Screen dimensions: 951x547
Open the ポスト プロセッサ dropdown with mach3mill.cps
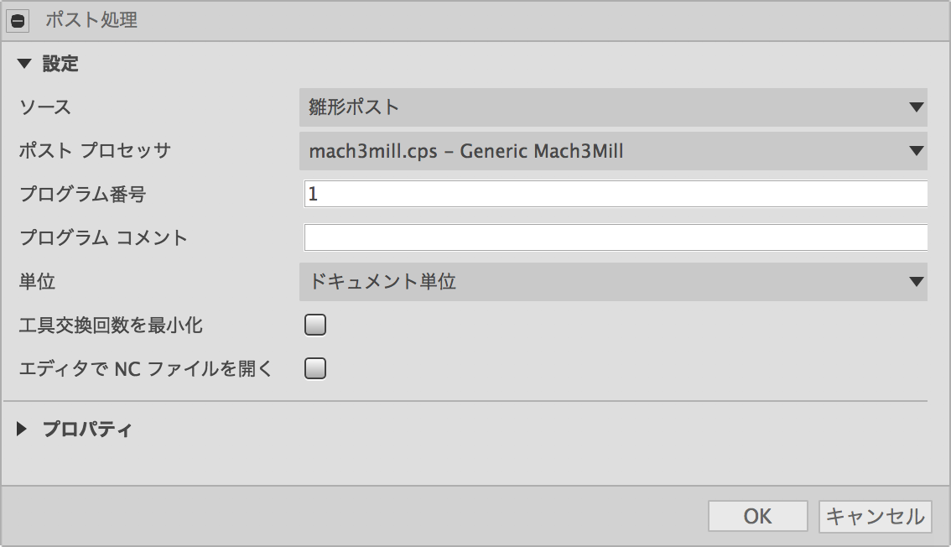[x=613, y=151]
